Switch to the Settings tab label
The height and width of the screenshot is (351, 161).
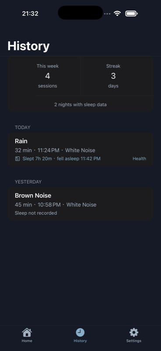pos(134,341)
